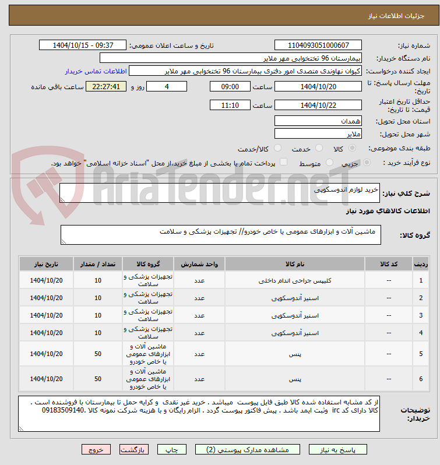Click the پاسخ به نیاز button
440x465 pixels.
[337, 450]
